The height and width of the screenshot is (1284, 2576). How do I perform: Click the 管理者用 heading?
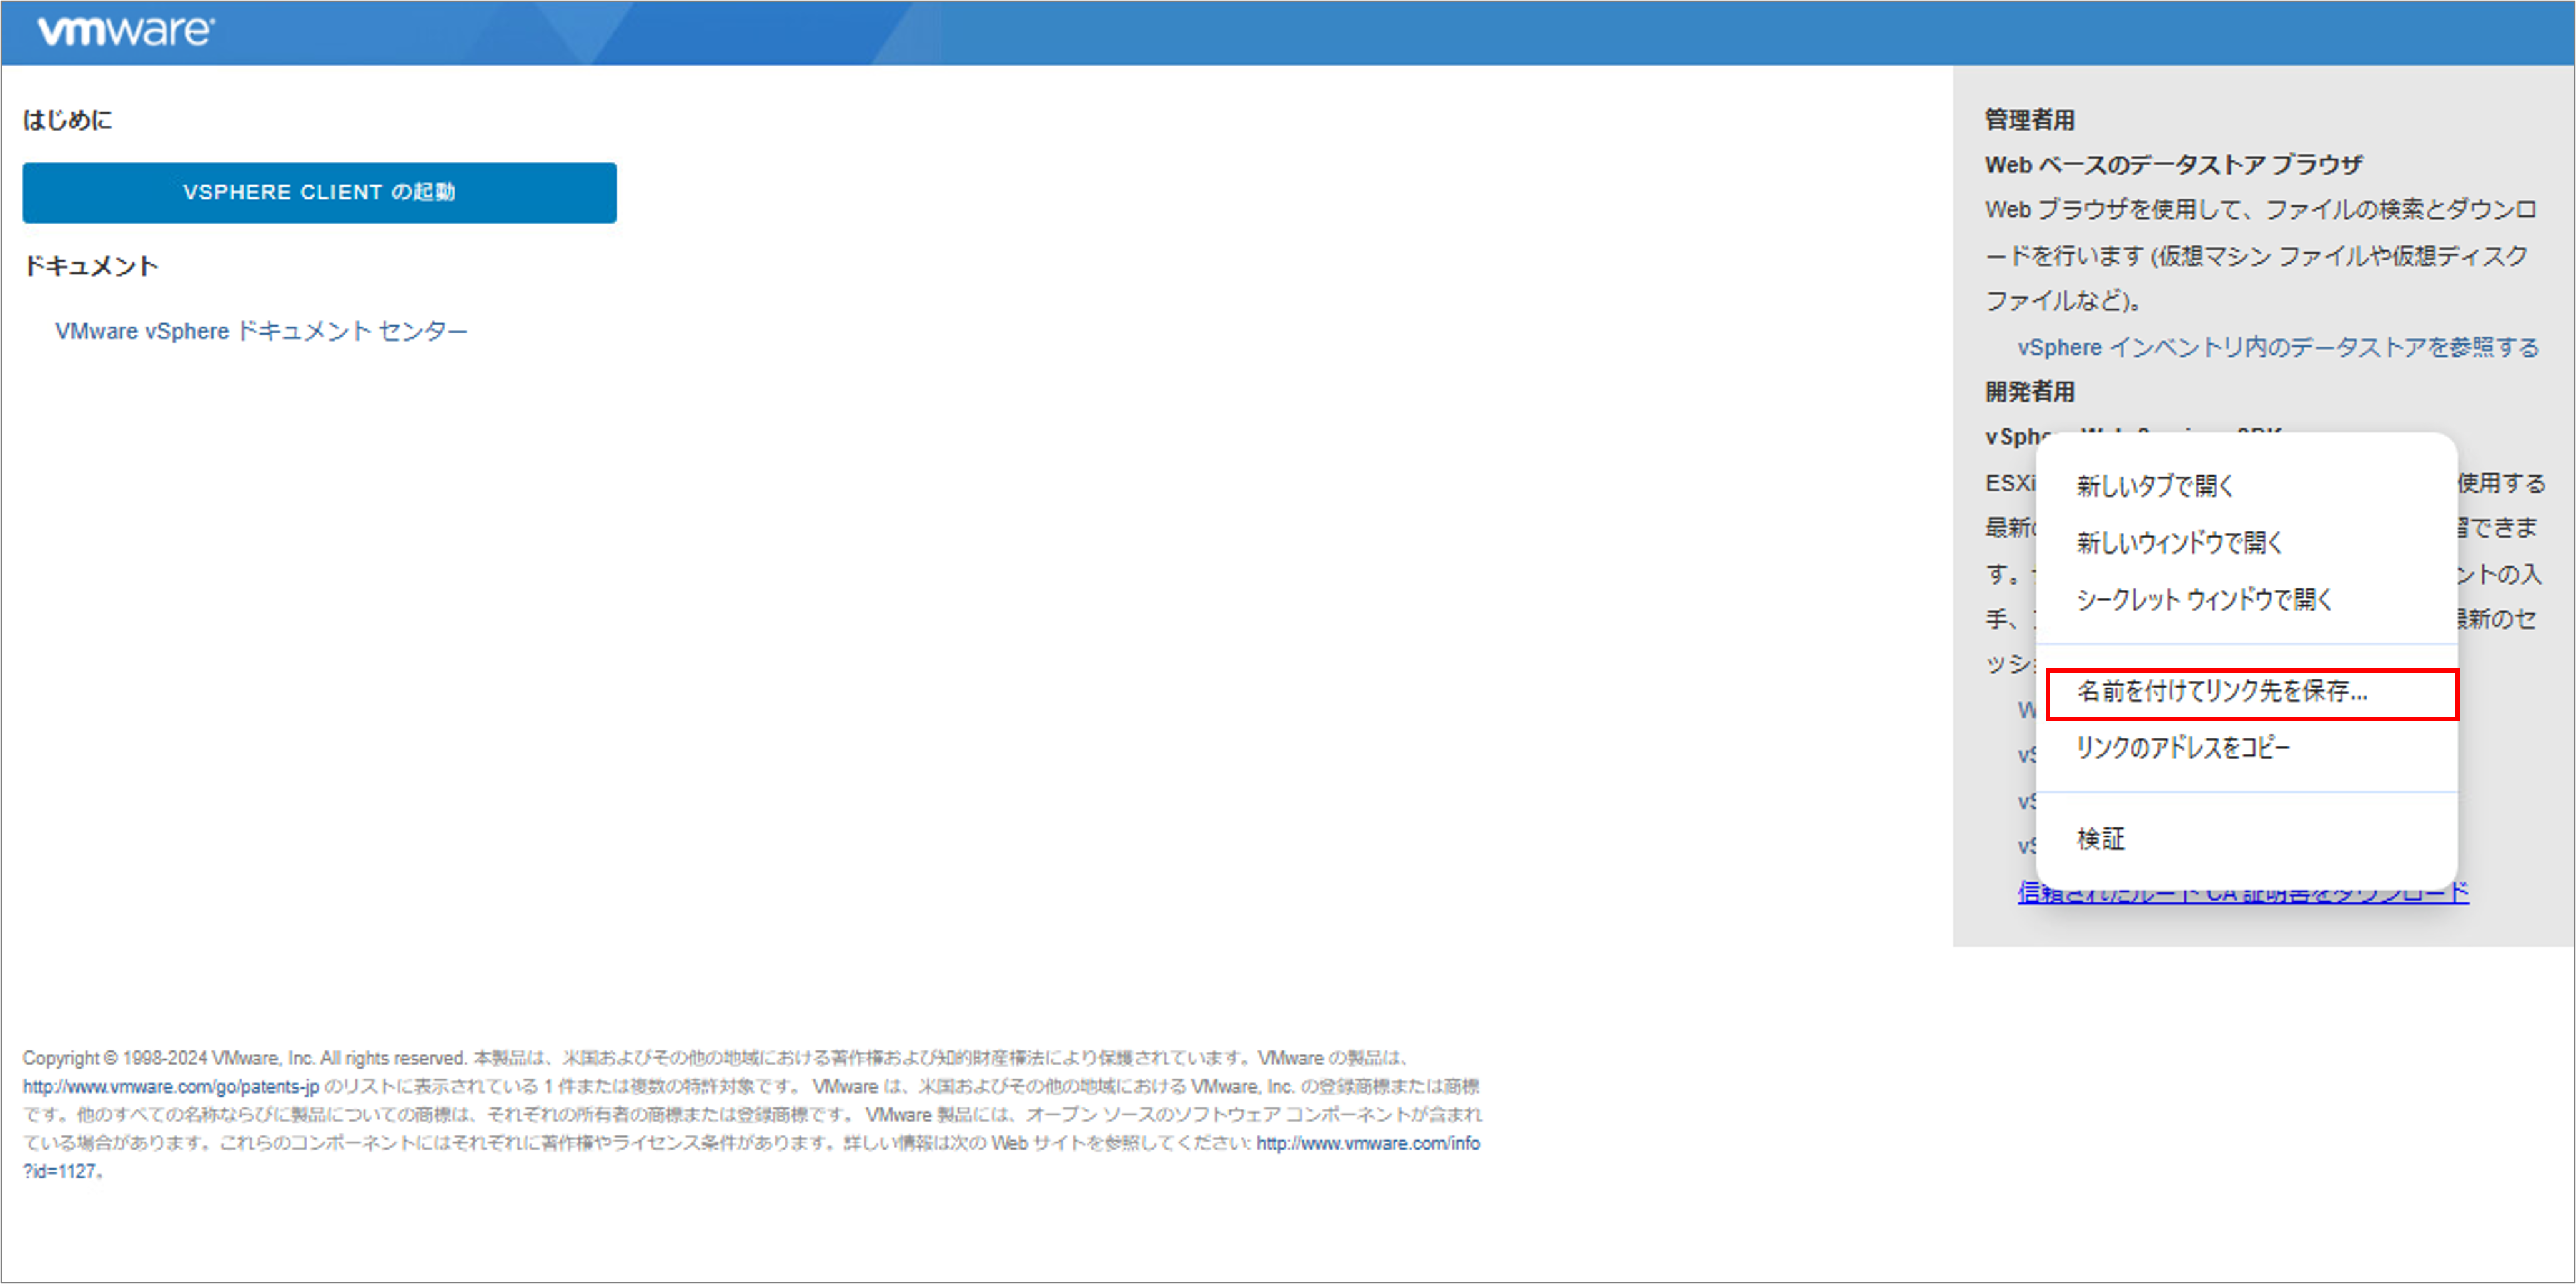[2029, 120]
